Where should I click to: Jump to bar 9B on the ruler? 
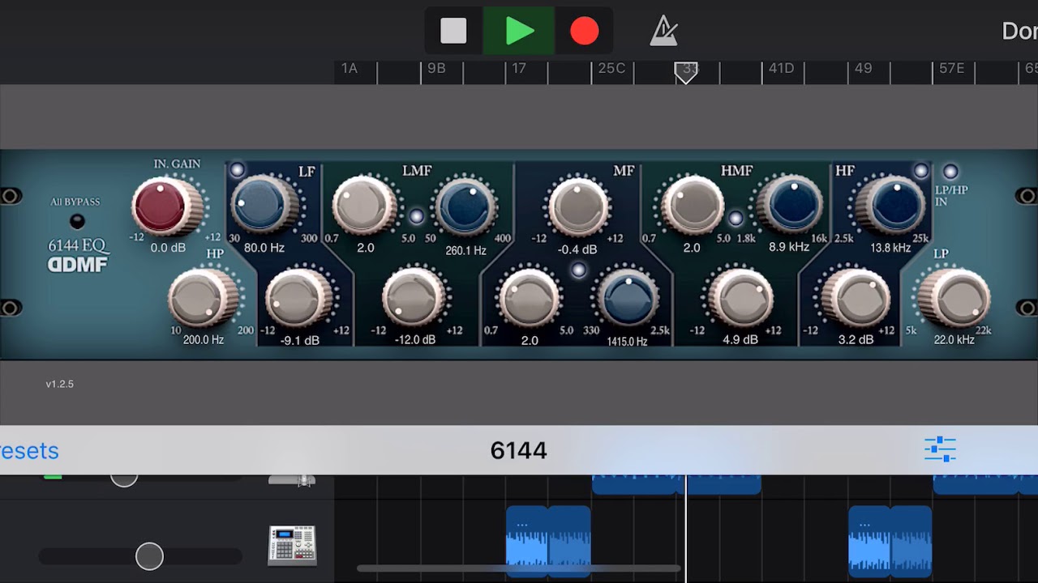[x=436, y=68]
